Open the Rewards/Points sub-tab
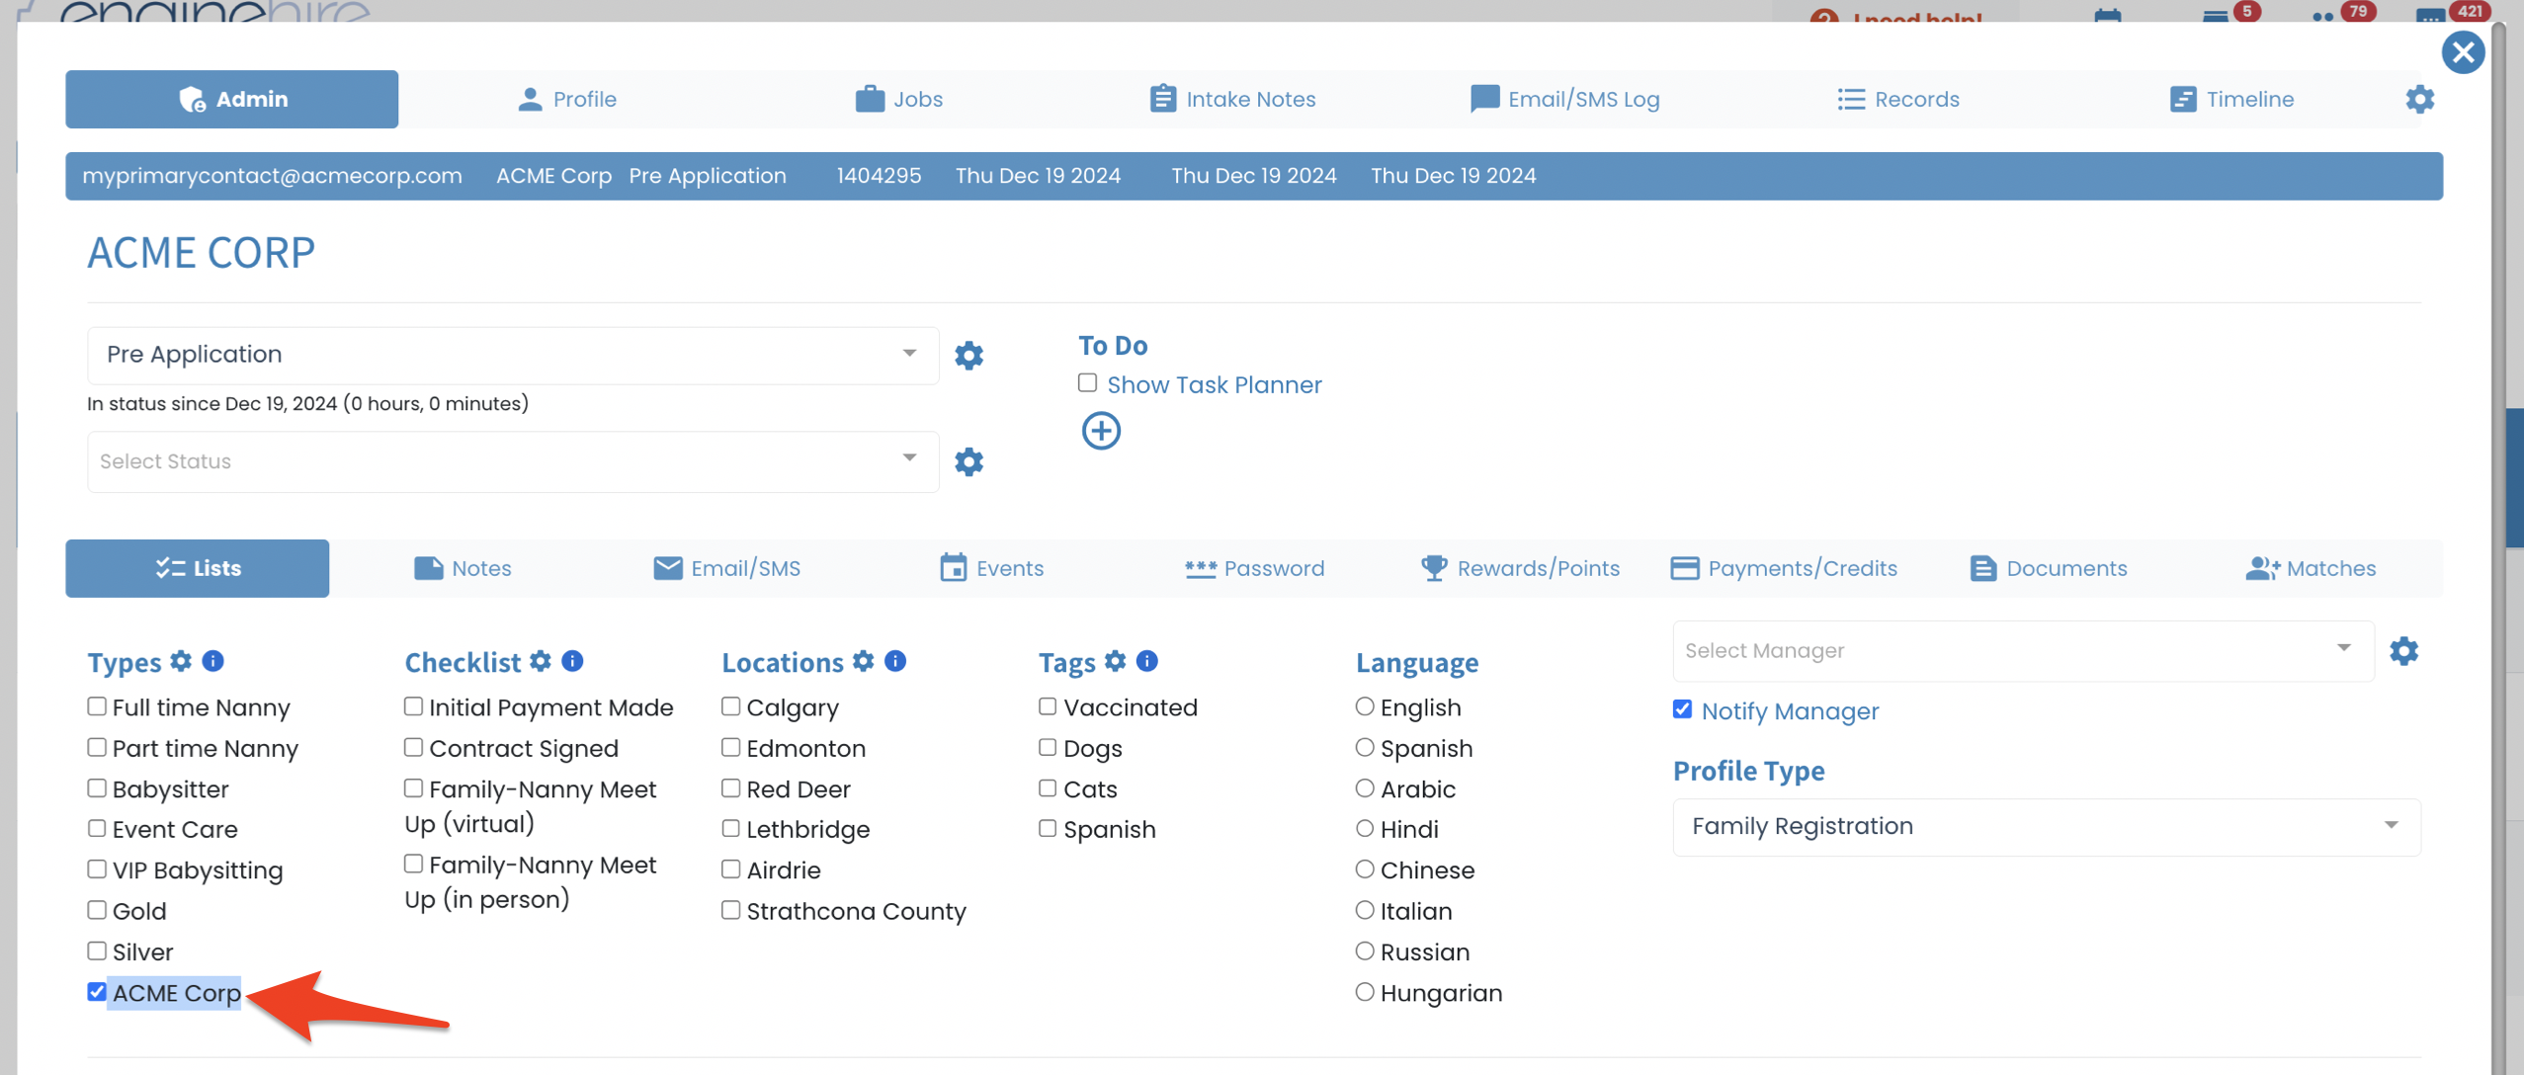Image resolution: width=2524 pixels, height=1075 pixels. (x=1520, y=568)
